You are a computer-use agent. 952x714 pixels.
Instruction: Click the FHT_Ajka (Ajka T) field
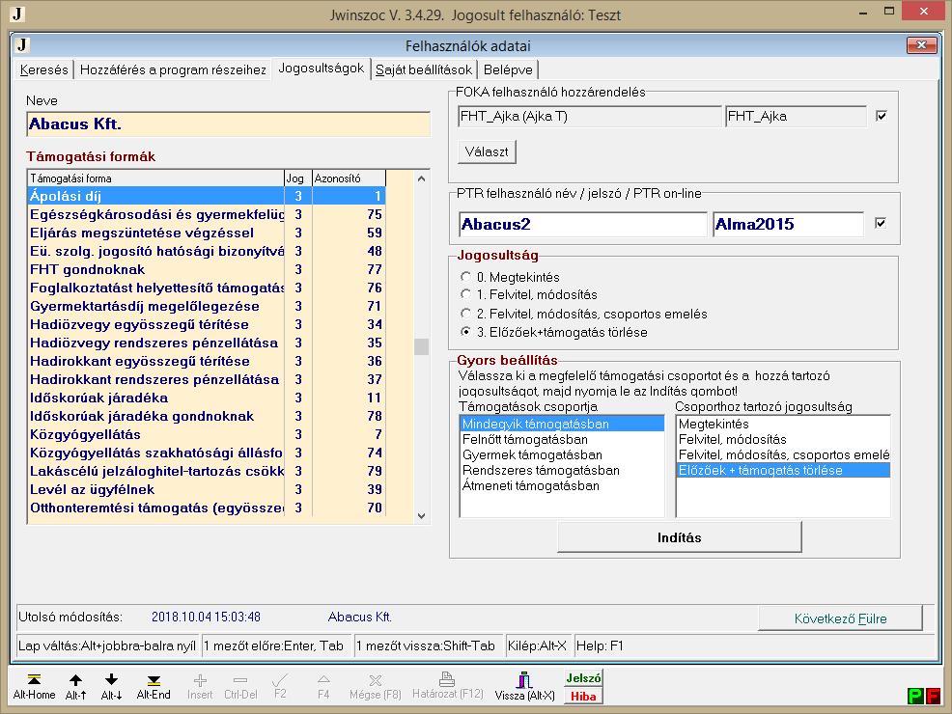pyautogui.click(x=589, y=116)
